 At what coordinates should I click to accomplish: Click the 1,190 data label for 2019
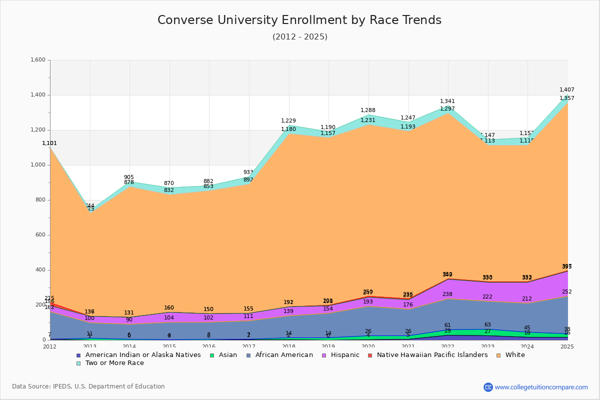pos(328,127)
